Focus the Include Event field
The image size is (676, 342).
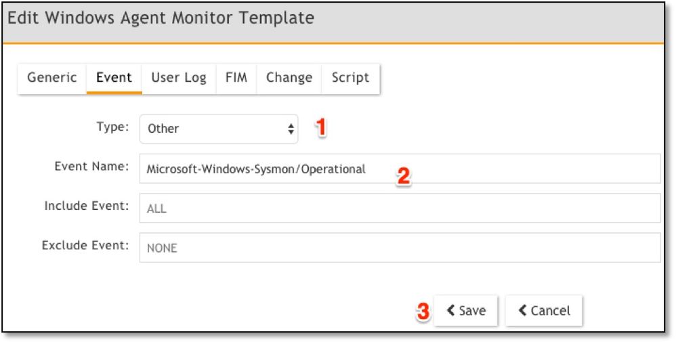pos(400,208)
